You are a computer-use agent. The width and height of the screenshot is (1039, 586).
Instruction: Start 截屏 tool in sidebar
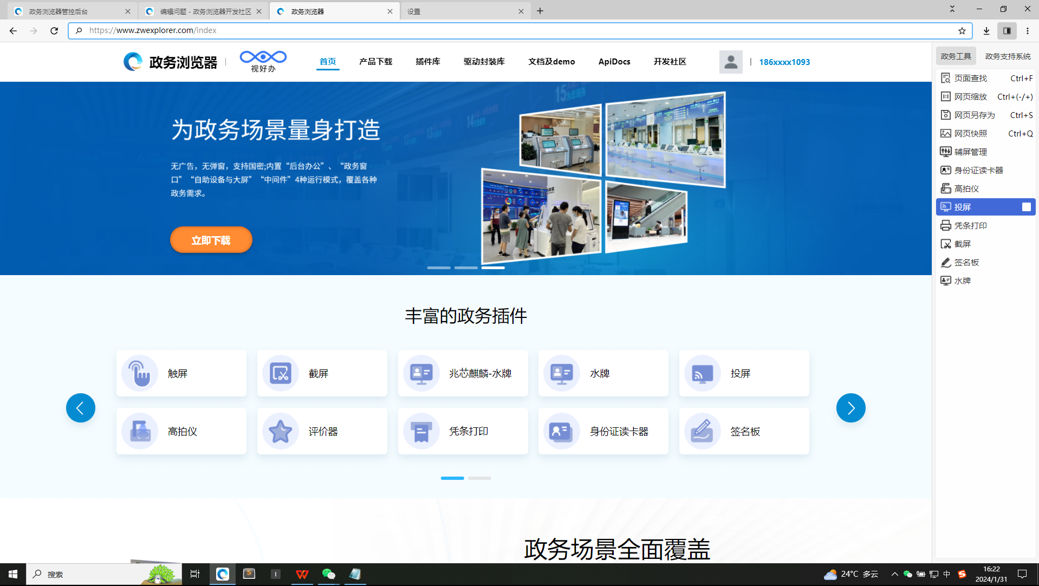pyautogui.click(x=986, y=244)
